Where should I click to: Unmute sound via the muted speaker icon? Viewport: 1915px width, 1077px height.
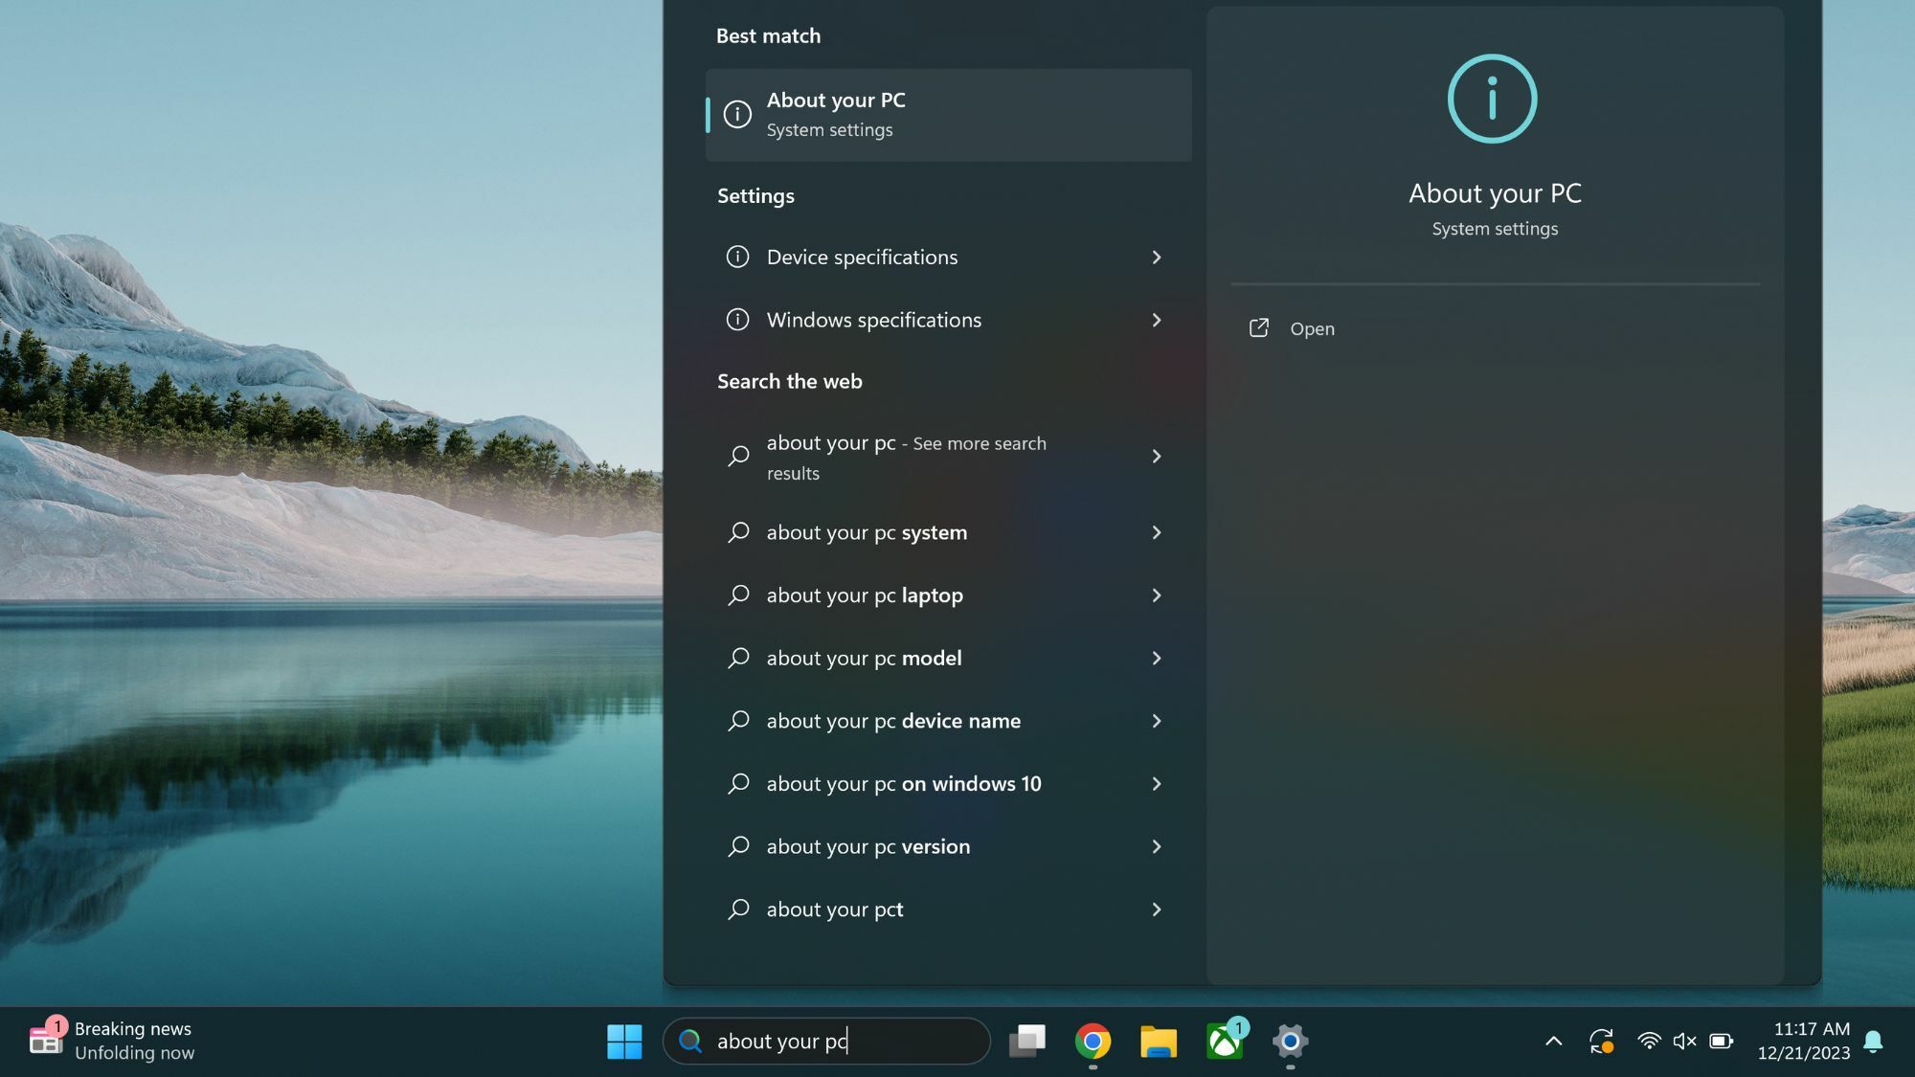pos(1685,1041)
